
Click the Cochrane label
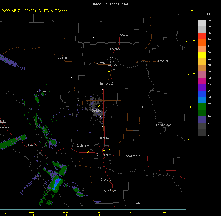pyautogui.click(x=83, y=146)
